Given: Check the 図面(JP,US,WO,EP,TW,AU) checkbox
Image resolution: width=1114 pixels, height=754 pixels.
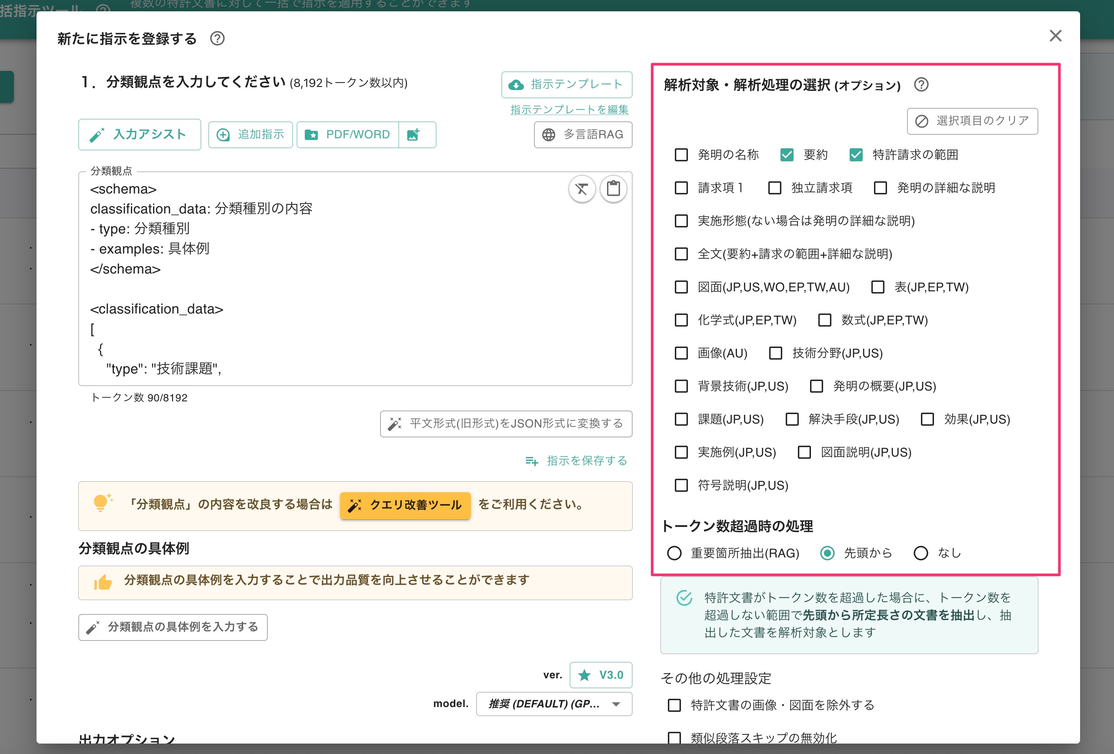Looking at the screenshot, I should coord(680,287).
